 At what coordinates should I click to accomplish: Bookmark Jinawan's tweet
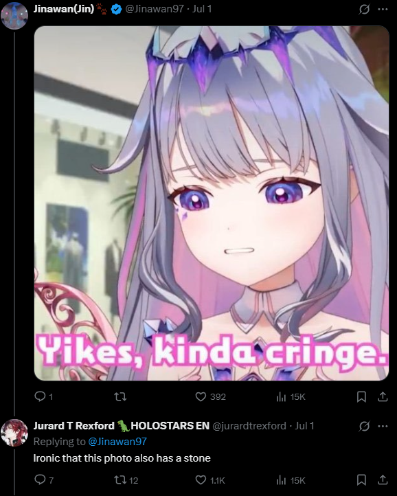[x=361, y=396]
